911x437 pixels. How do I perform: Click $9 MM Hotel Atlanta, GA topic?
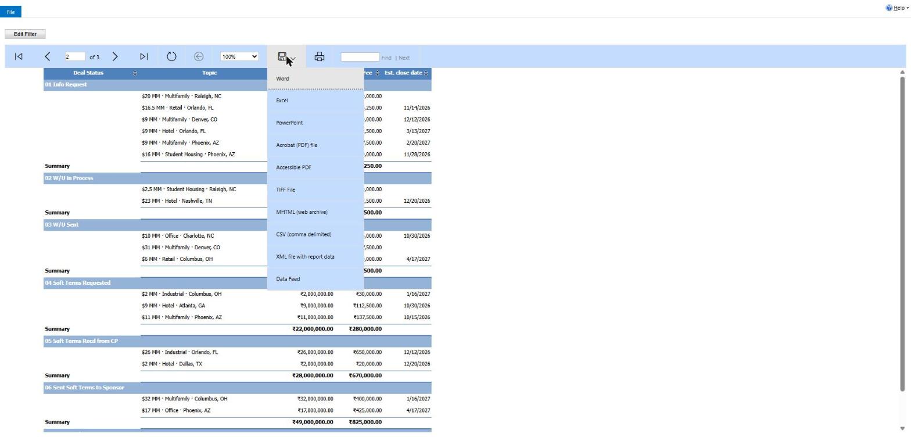click(x=173, y=306)
